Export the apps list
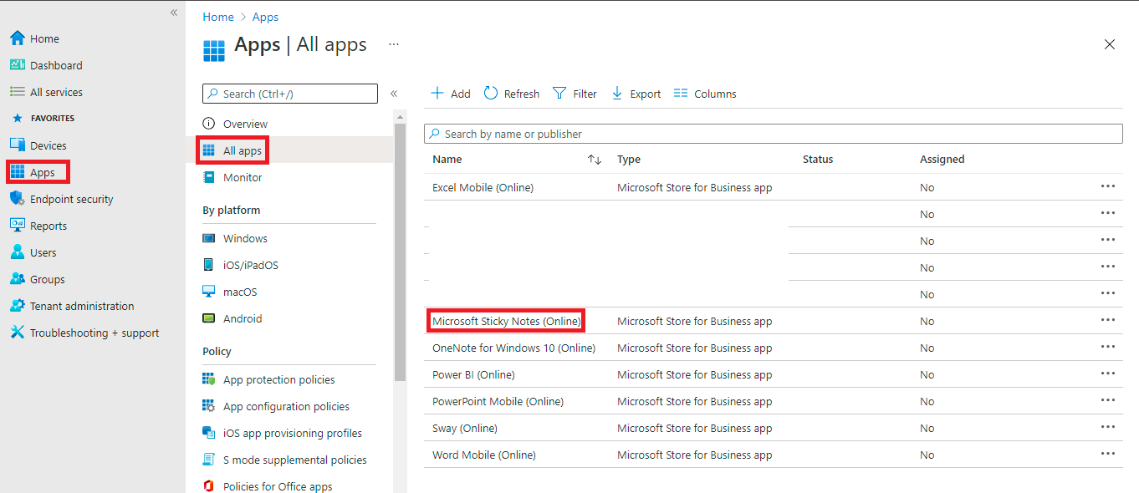The image size is (1139, 493). click(636, 94)
